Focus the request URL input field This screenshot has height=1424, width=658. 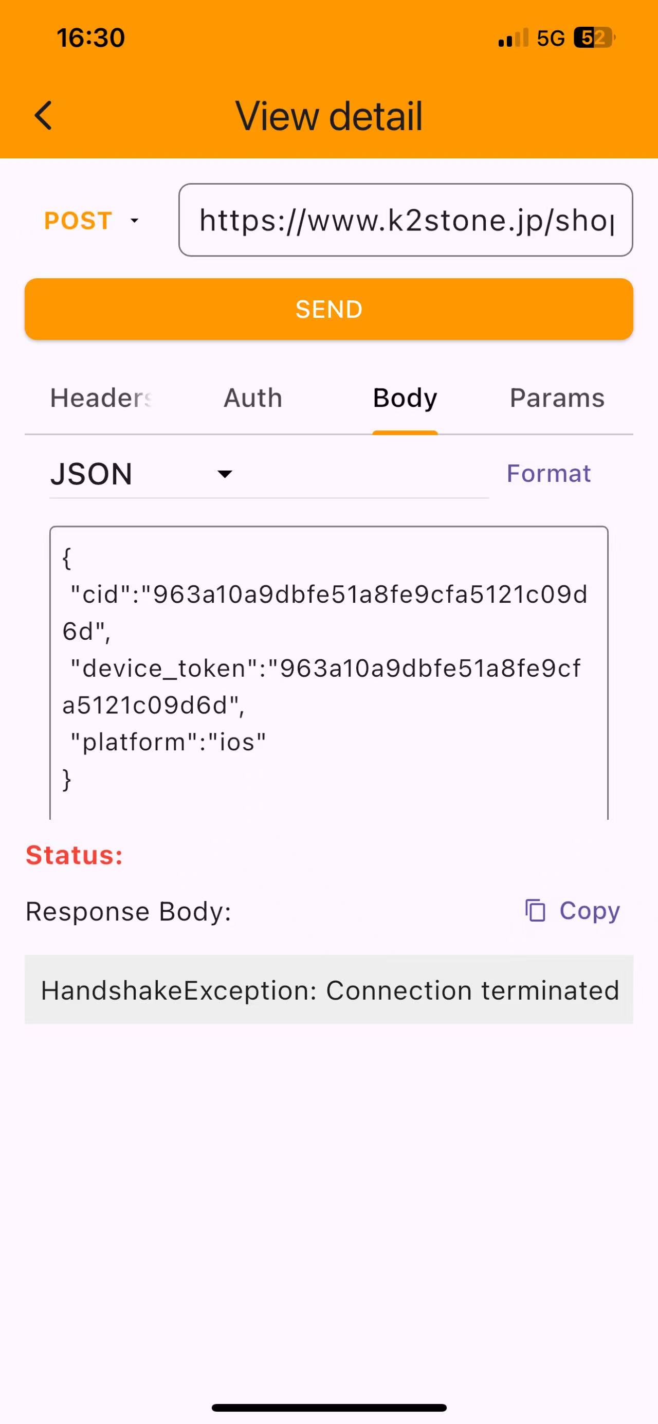[406, 220]
